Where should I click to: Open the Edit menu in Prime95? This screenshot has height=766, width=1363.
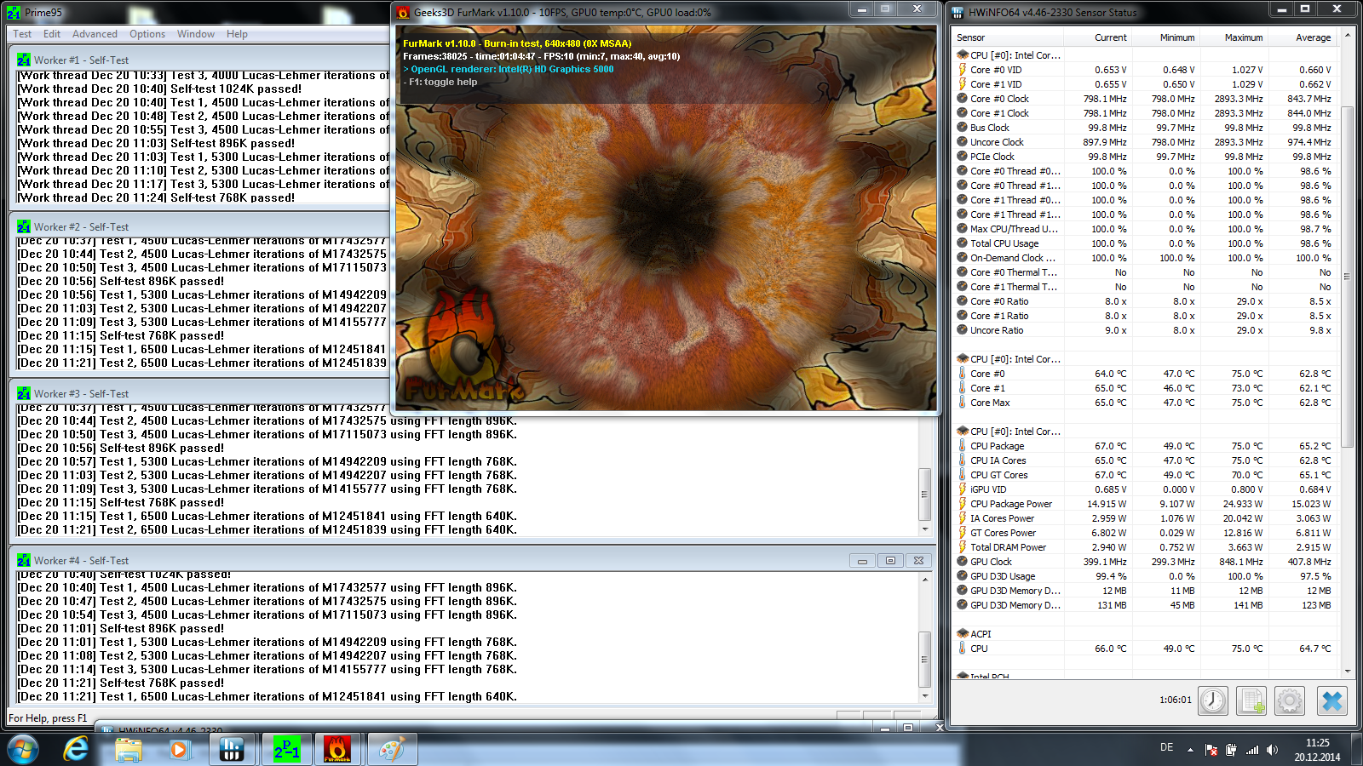point(52,34)
